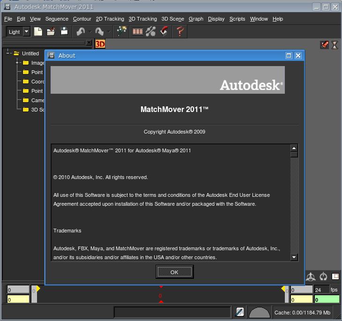Click the green frame field at right
This screenshot has width=342, height=321.
(x=327, y=299)
